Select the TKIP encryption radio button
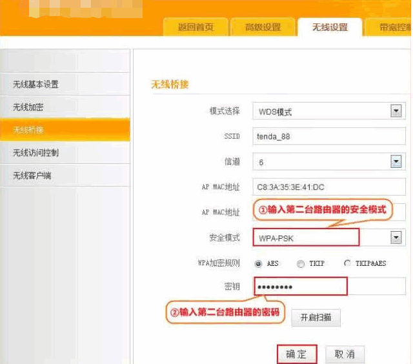This screenshot has width=413, height=364. click(x=301, y=263)
